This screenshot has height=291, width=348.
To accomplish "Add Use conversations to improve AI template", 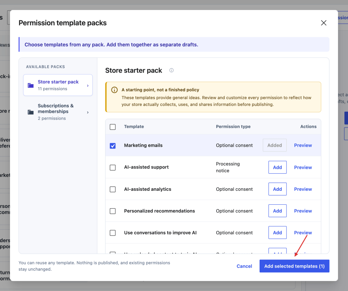I will click(x=277, y=233).
